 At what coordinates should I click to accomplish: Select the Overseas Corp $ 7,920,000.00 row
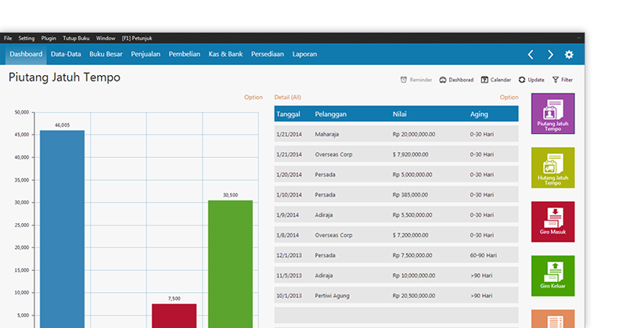pyautogui.click(x=396, y=154)
